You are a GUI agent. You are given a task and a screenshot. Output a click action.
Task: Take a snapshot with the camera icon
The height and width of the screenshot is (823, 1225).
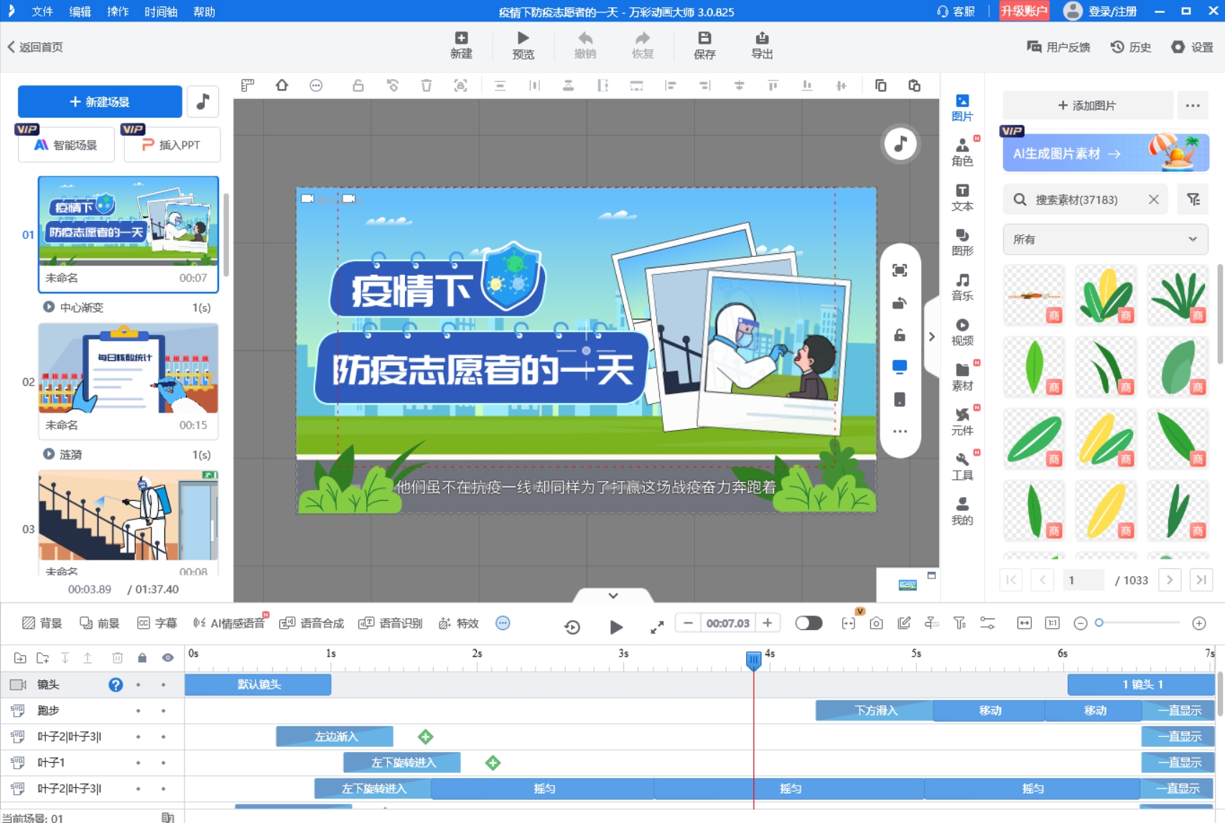pyautogui.click(x=876, y=624)
